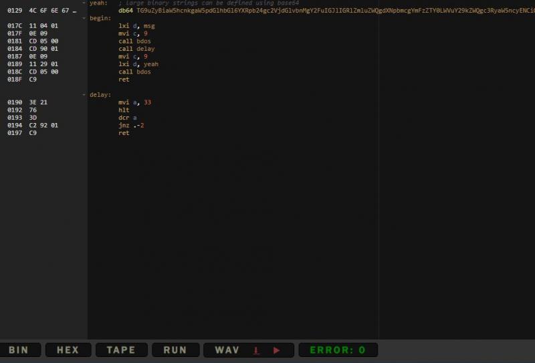Click the 'call delay' instruction line

136,49
